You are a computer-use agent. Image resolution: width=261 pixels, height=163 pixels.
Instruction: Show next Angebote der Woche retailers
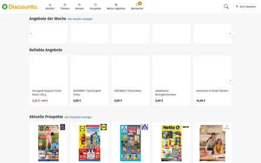[x=230, y=34]
